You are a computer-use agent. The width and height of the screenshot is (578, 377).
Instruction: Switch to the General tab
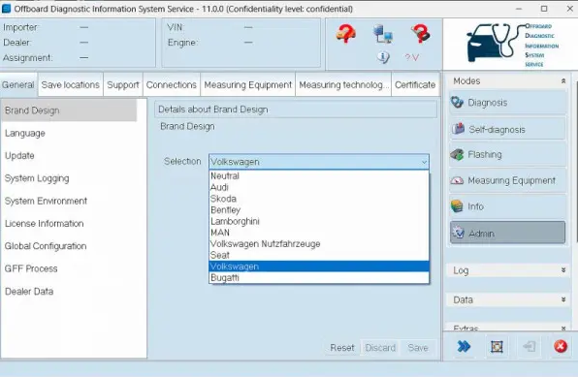(18, 84)
